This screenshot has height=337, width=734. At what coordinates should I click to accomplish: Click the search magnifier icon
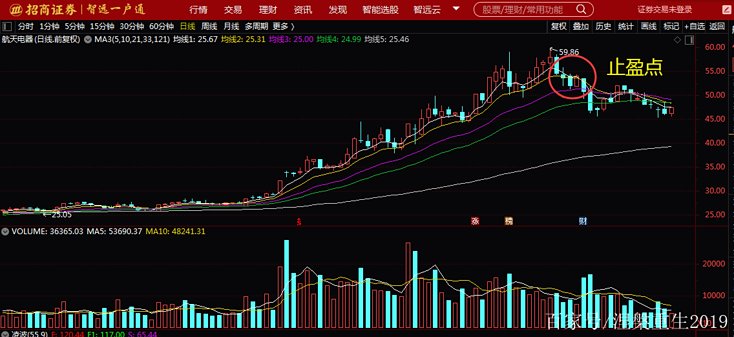[582, 9]
